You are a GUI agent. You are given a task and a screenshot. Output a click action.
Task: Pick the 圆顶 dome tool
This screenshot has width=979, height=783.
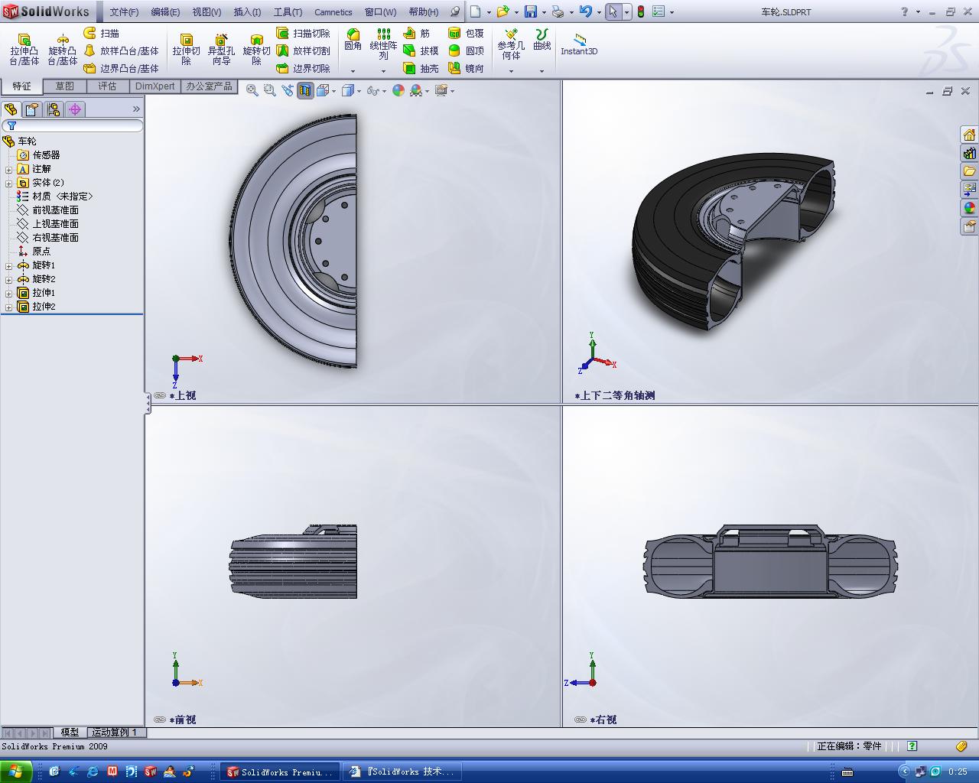[466, 50]
